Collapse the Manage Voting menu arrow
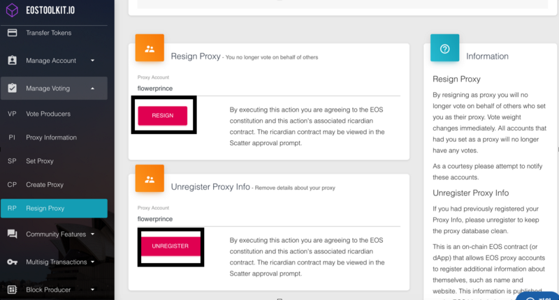Viewport: 559px width, 300px height. pos(92,89)
